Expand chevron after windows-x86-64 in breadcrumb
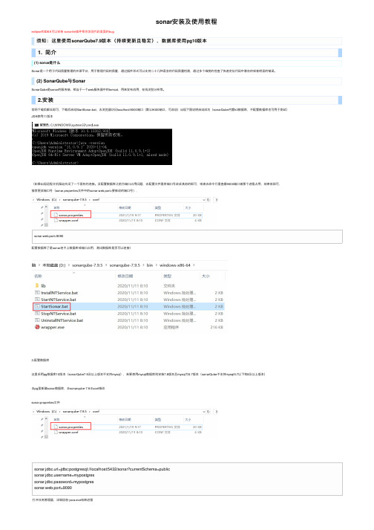The image size is (374, 530). coord(194,265)
